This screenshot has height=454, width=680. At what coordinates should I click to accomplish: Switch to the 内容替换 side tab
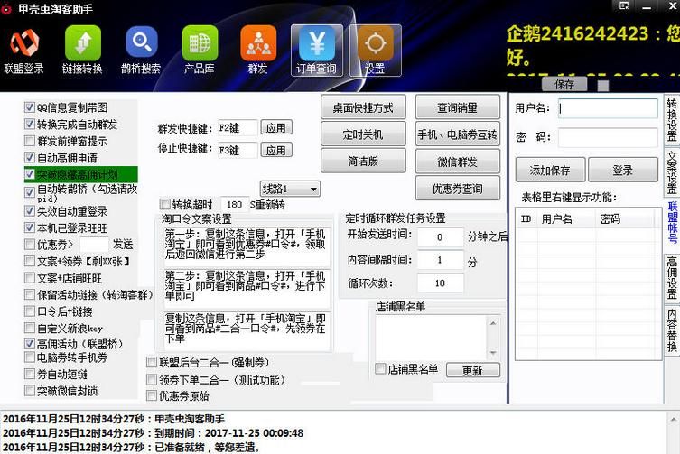click(x=671, y=330)
